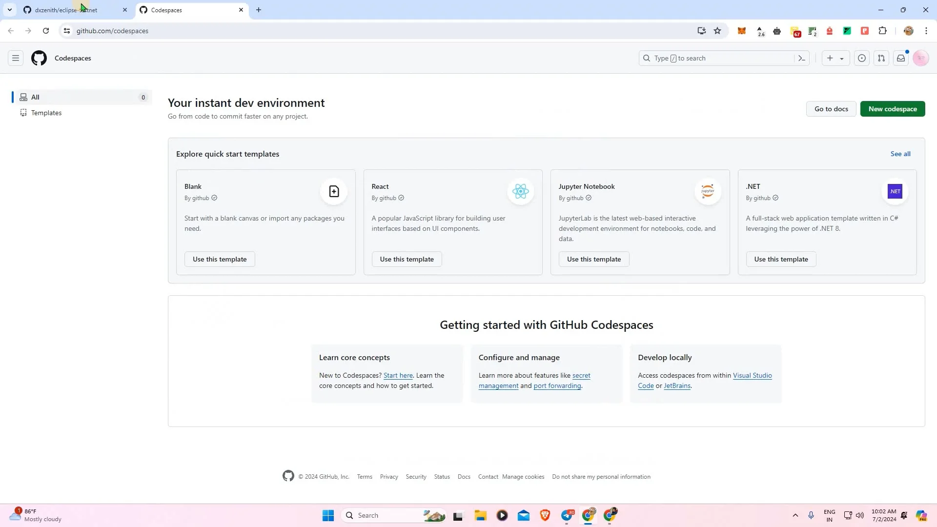The height and width of the screenshot is (527, 937).
Task: Open File Explorer from the taskbar
Action: pos(481,515)
